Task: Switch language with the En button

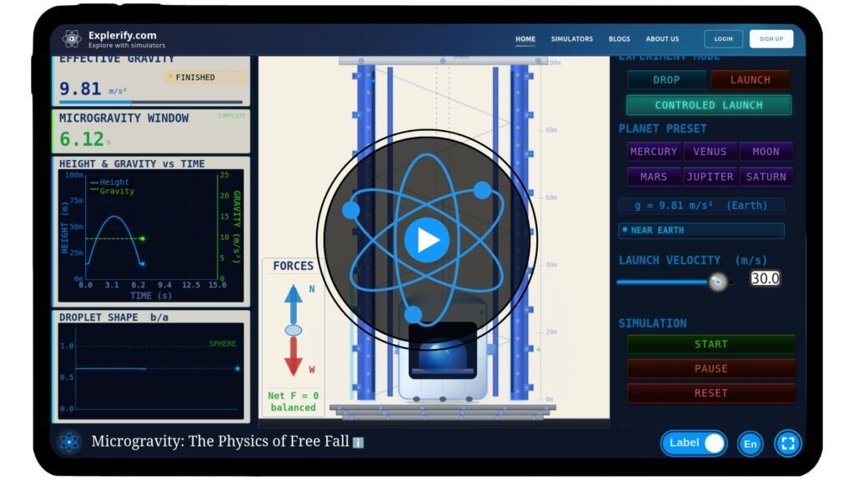Action: point(750,443)
